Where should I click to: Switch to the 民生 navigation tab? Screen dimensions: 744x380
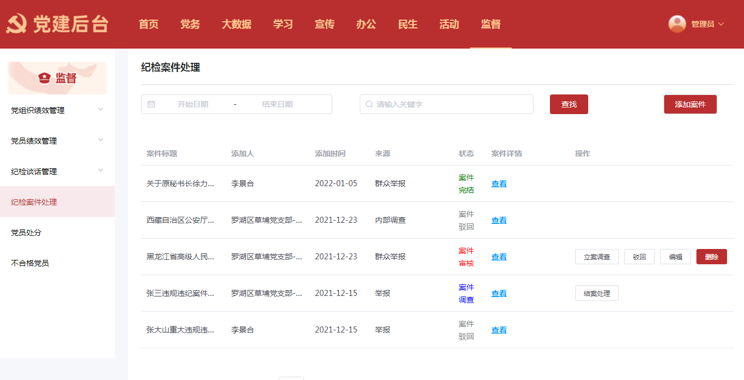point(408,24)
